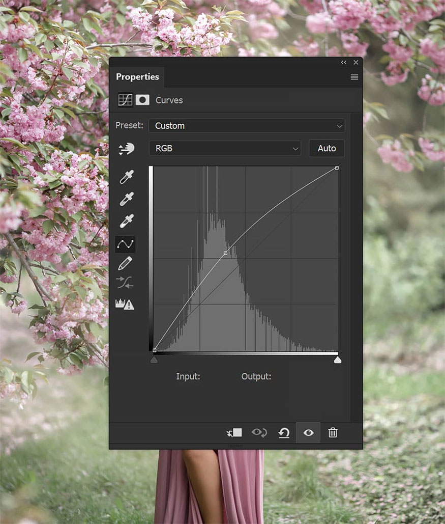
Task: Click the Input value label
Action: (188, 377)
